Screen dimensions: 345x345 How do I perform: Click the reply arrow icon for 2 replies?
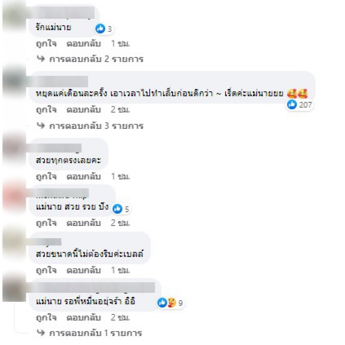tap(41, 59)
